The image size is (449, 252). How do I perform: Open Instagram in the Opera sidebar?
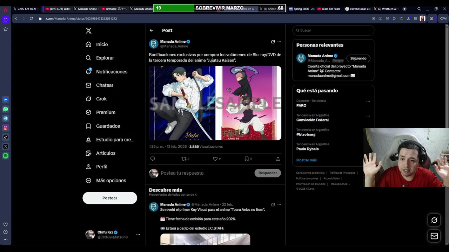point(6,128)
